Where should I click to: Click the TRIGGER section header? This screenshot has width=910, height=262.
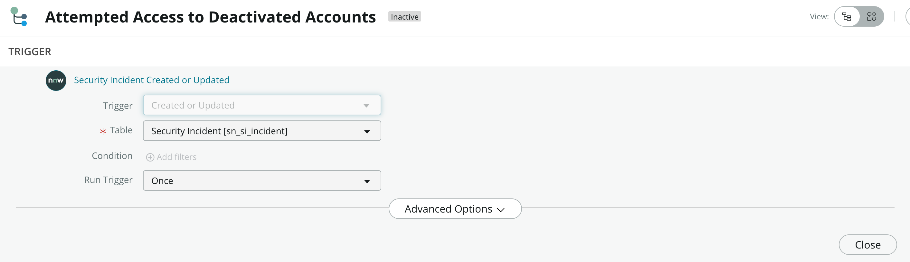30,52
